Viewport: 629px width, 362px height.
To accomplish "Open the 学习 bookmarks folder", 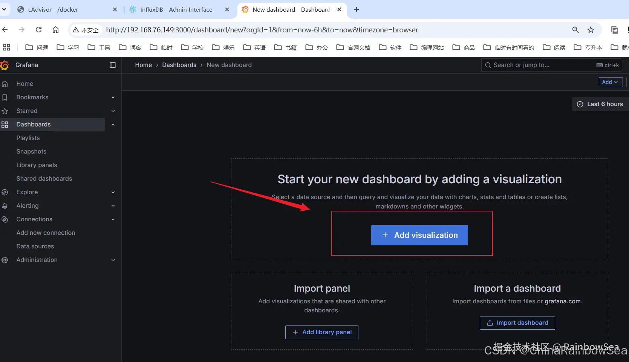I will click(68, 47).
